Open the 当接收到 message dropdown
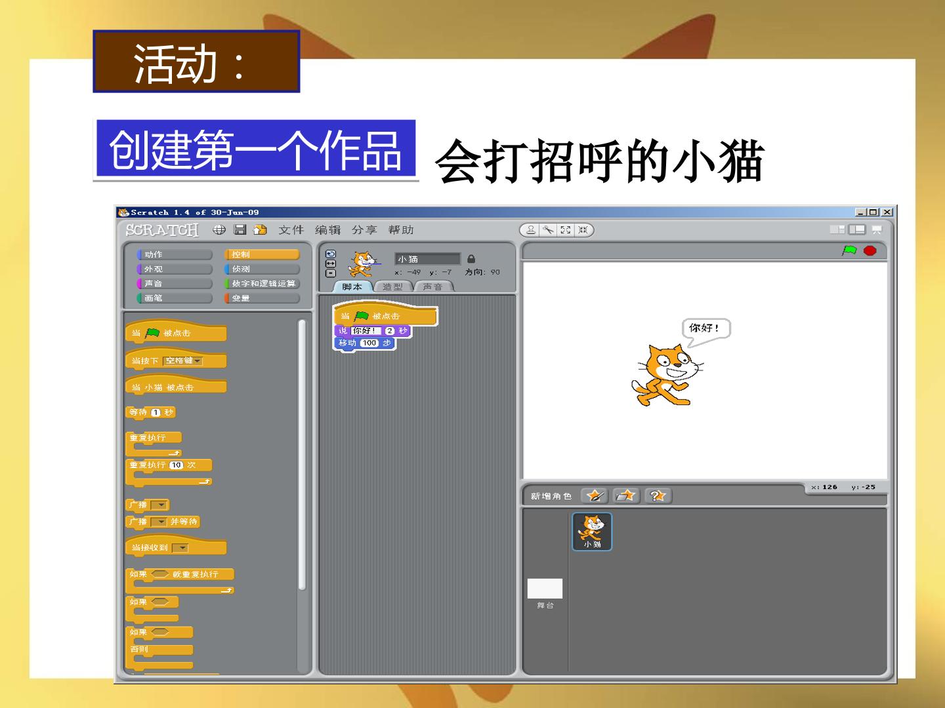945x708 pixels. tap(180, 548)
